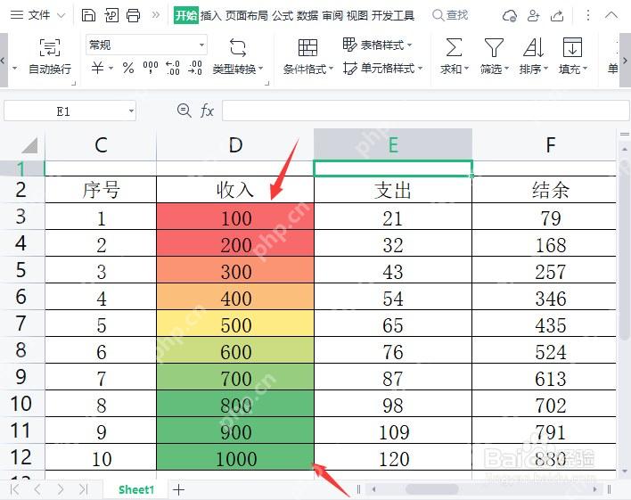Go to last sheet navigation arrow
This screenshot has height=500, width=631.
click(83, 490)
